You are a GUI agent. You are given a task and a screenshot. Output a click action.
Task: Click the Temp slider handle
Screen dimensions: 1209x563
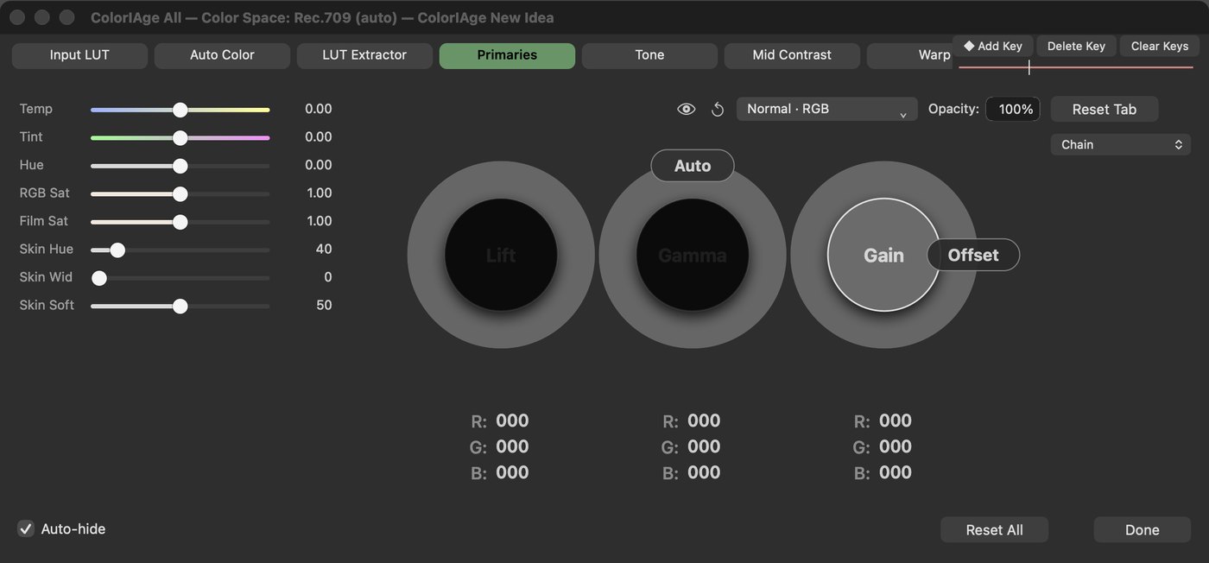180,110
